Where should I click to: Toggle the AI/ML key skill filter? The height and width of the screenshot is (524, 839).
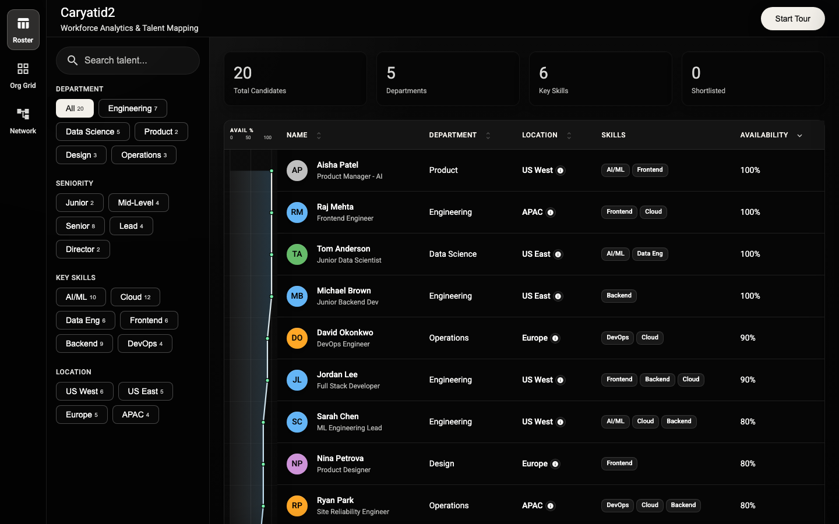pos(81,297)
